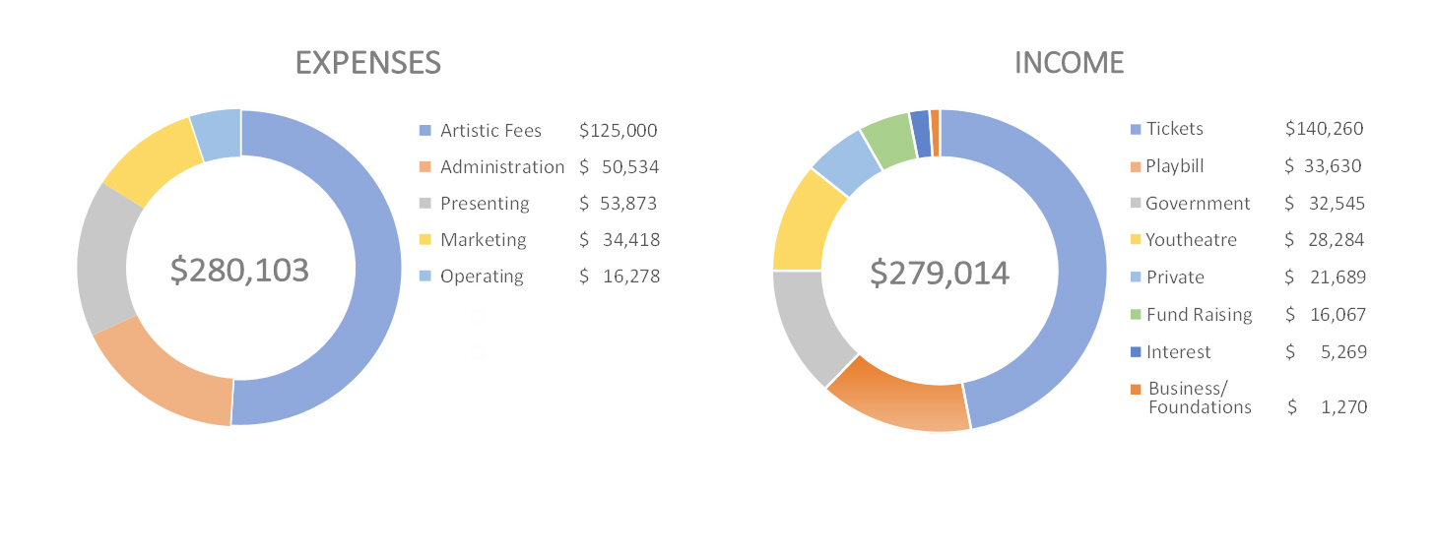1435x555 pixels.
Task: Click the Fund Raising green legend swatch
Action: tap(1136, 315)
